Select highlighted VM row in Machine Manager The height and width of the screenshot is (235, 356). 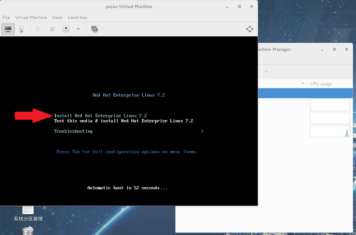[305, 93]
